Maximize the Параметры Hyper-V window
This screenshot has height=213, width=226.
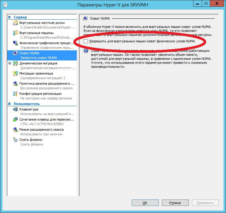[206, 4]
